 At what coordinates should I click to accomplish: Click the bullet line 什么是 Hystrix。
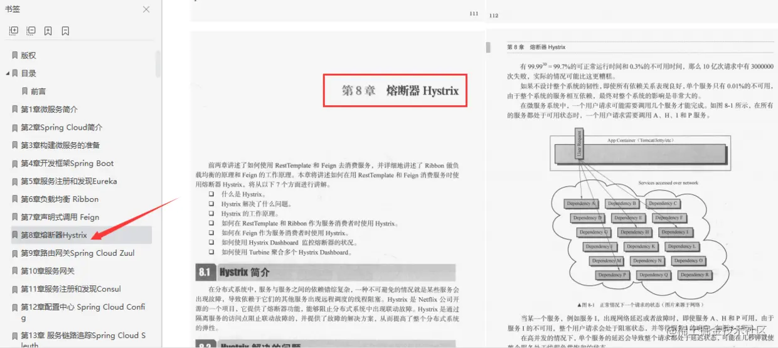pos(247,194)
